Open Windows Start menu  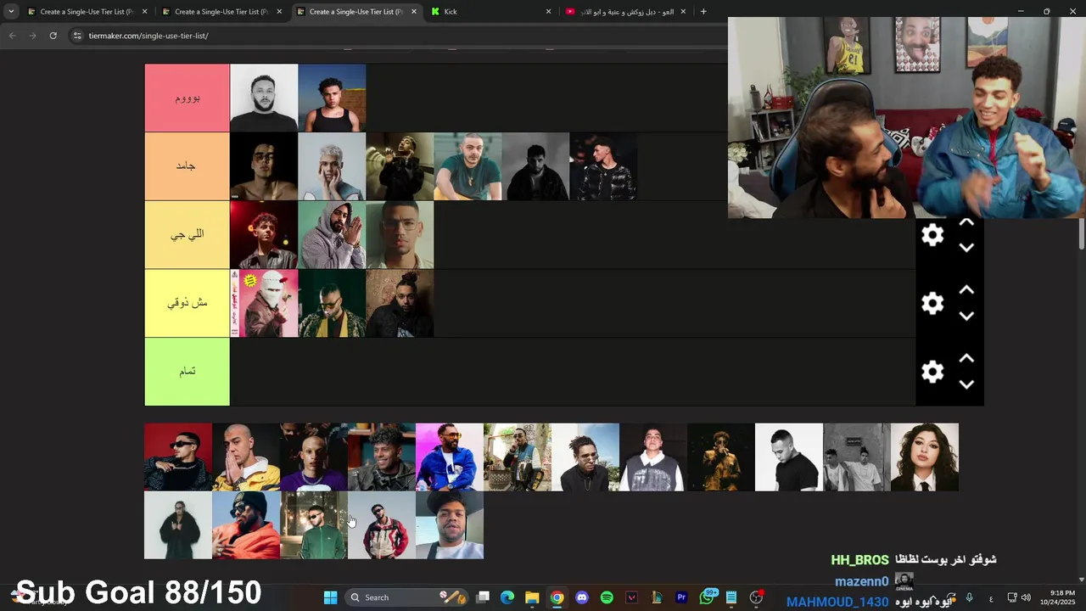[x=330, y=597]
